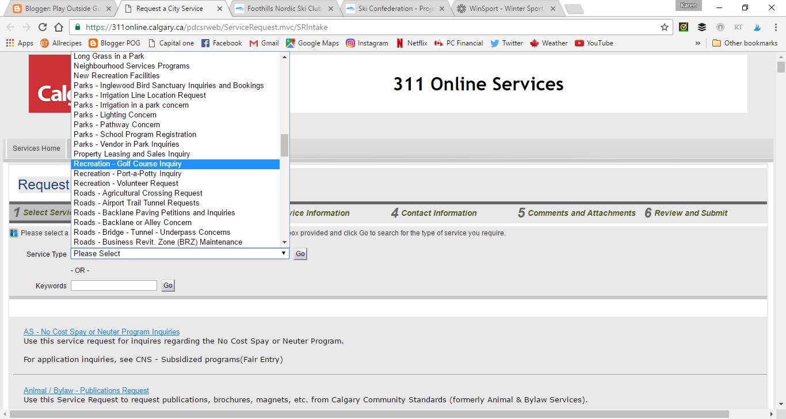
Task: Click the Calgary logo
Action: pyautogui.click(x=49, y=83)
